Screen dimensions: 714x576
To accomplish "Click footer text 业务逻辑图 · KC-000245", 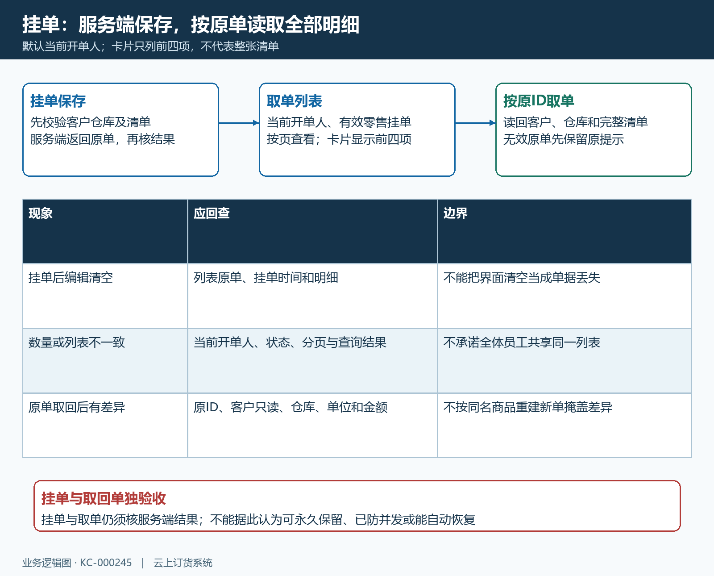I will (77, 563).
